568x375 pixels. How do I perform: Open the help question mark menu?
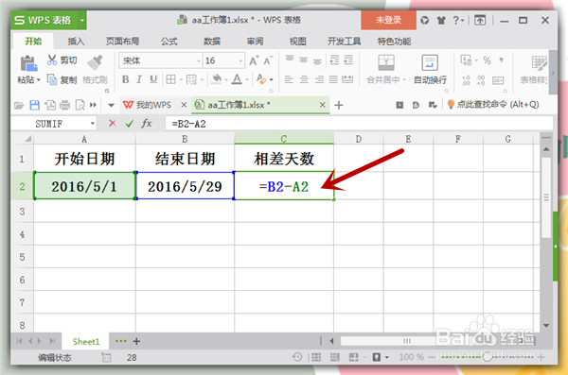[x=458, y=20]
